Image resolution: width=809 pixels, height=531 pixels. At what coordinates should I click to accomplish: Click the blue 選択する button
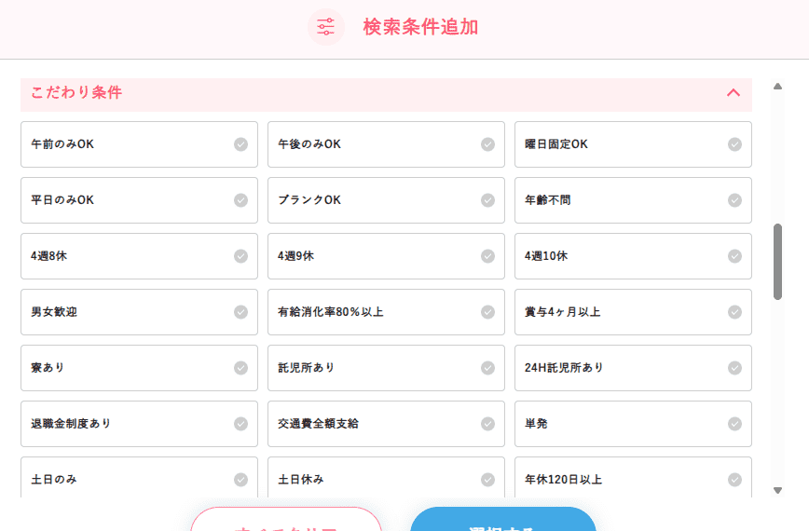(x=502, y=520)
